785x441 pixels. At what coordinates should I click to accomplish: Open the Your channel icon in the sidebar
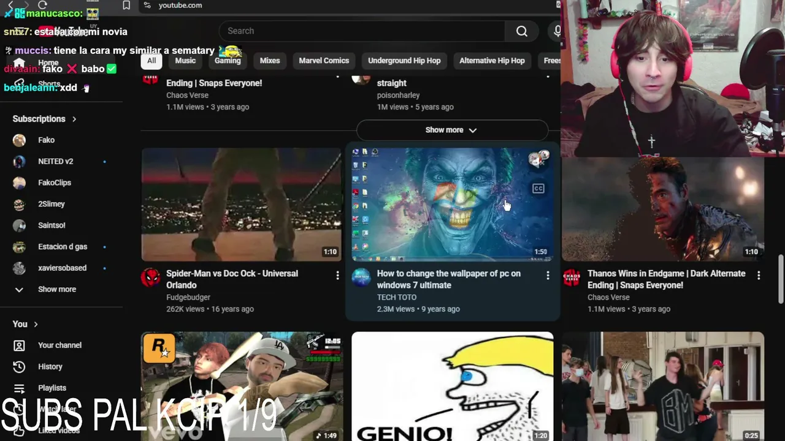point(19,345)
